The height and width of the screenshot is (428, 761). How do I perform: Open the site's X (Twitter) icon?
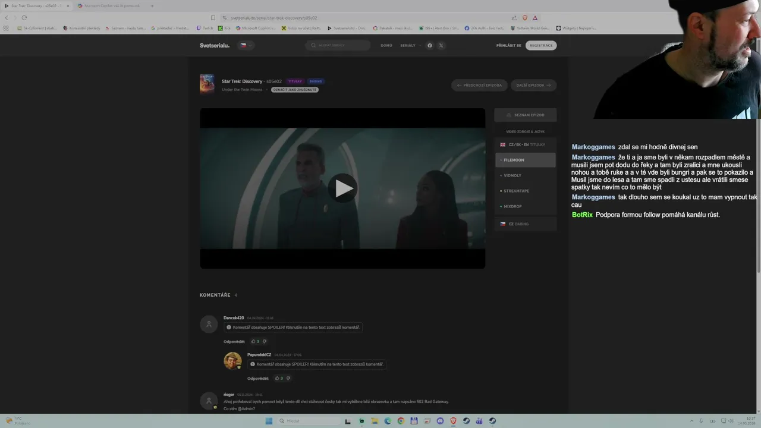(x=441, y=45)
